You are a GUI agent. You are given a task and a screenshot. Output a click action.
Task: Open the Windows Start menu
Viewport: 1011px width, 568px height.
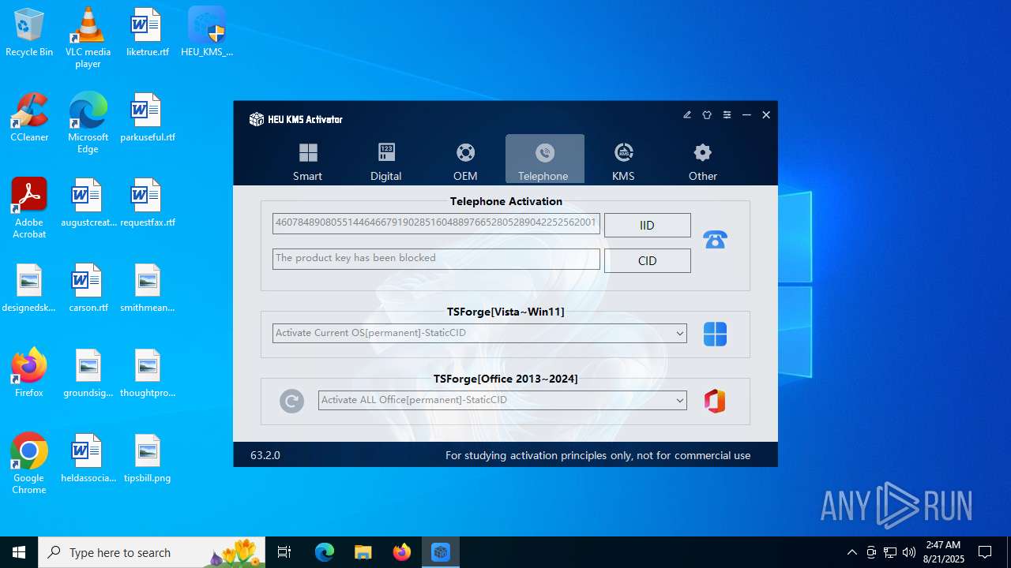pyautogui.click(x=19, y=552)
